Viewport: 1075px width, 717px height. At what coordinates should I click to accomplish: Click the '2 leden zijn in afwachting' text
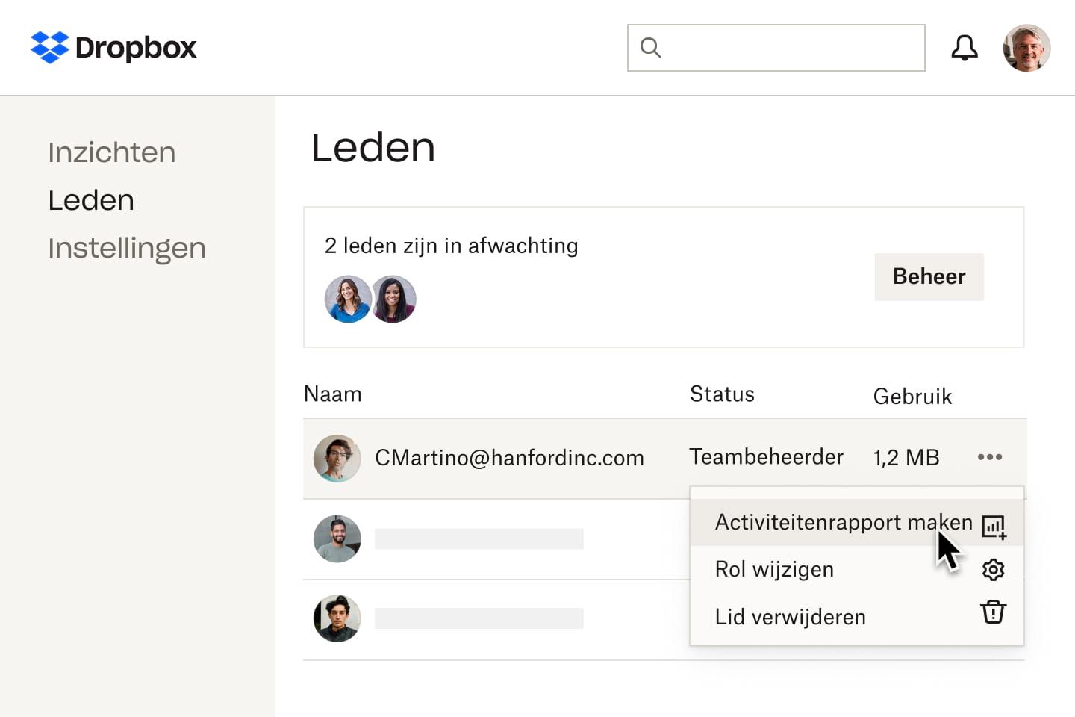452,246
